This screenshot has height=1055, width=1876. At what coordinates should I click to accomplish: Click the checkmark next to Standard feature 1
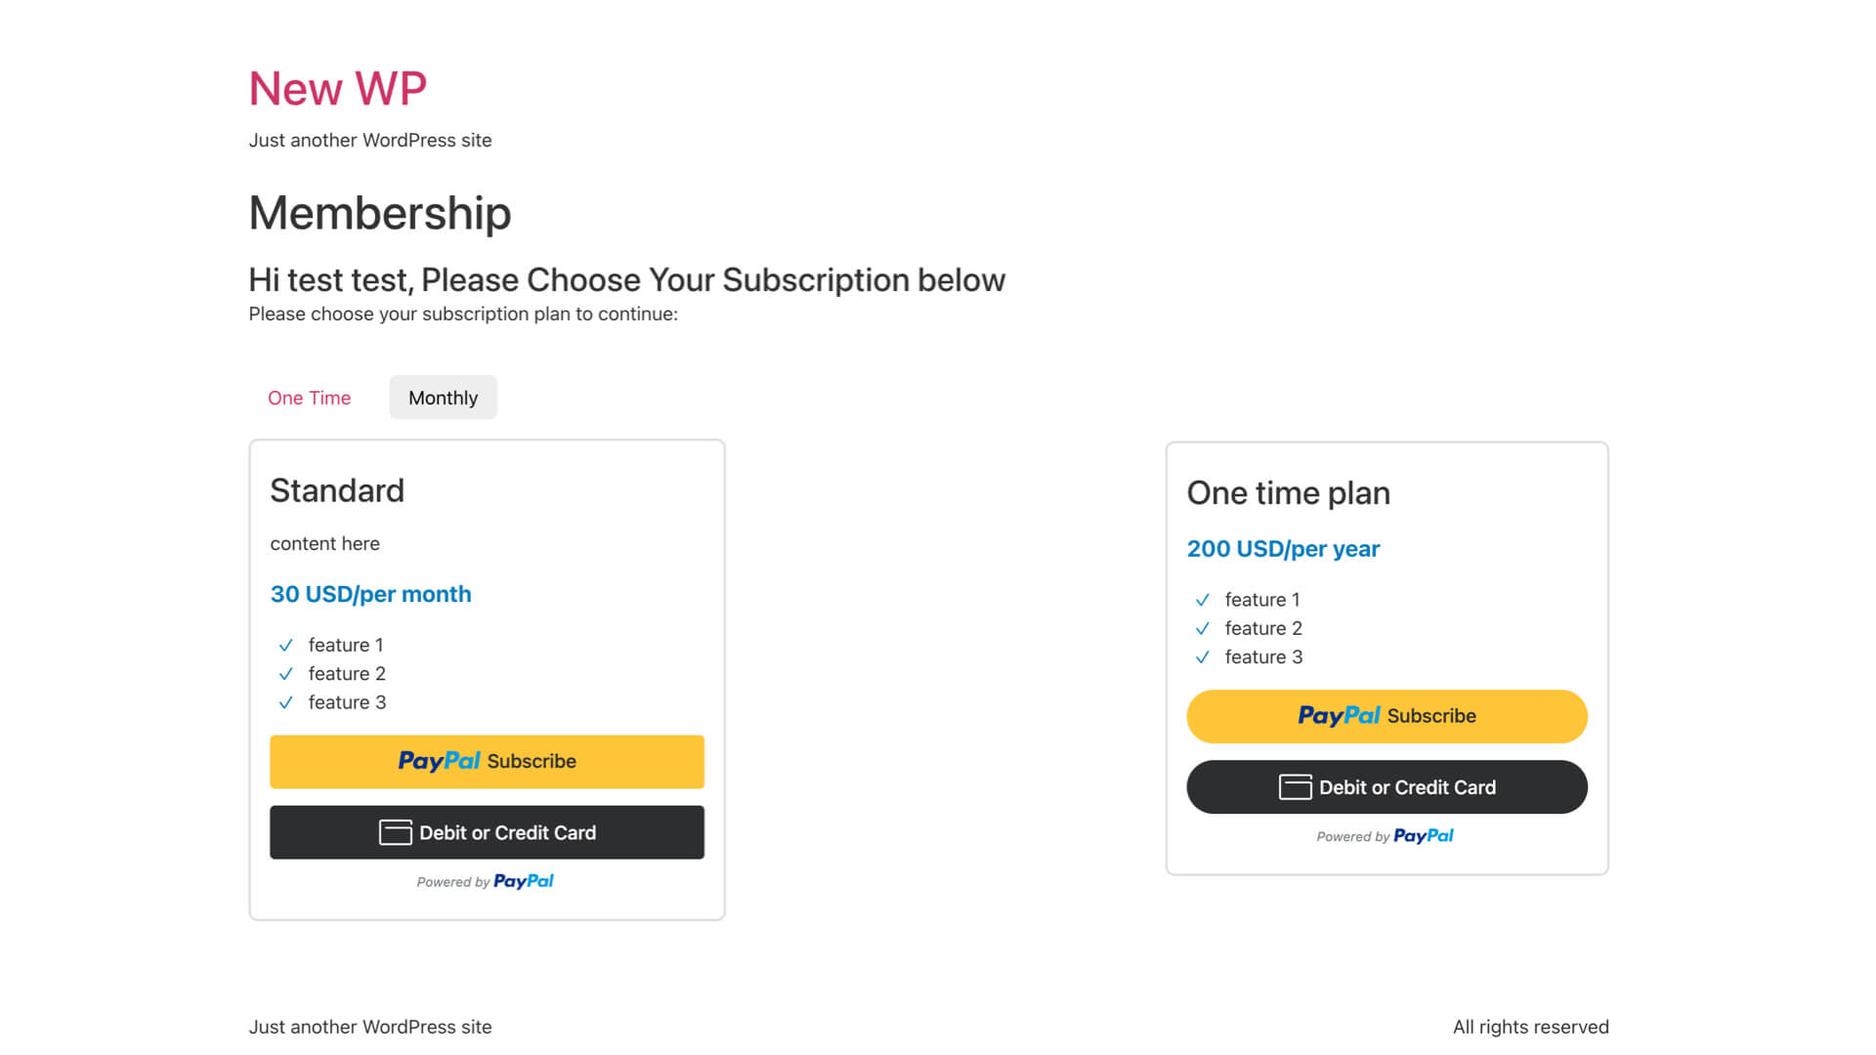285,646
